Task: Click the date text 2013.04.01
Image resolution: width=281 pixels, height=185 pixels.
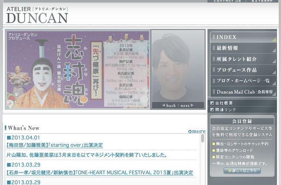Action: click(x=26, y=138)
